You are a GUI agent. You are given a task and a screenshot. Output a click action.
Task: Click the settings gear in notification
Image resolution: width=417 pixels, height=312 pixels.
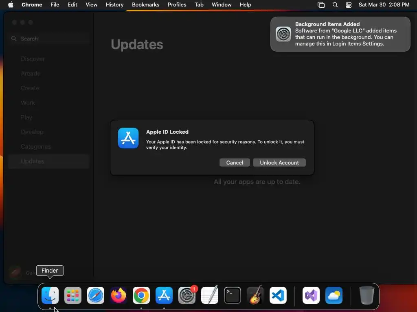[283, 34]
